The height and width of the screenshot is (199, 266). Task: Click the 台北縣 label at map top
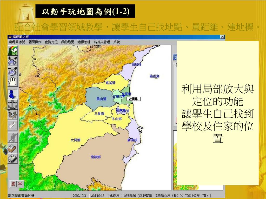[96, 46]
